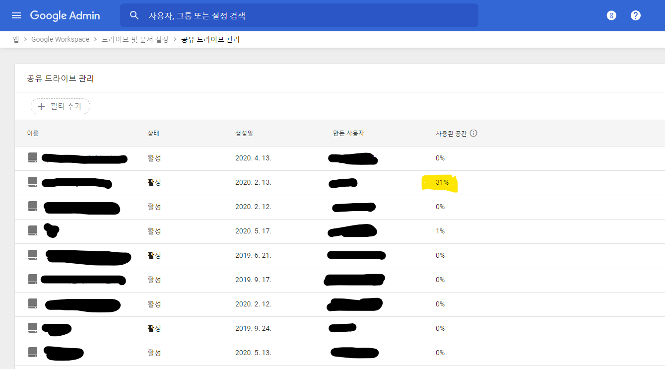
Task: Click the 상태 column header
Action: 153,133
